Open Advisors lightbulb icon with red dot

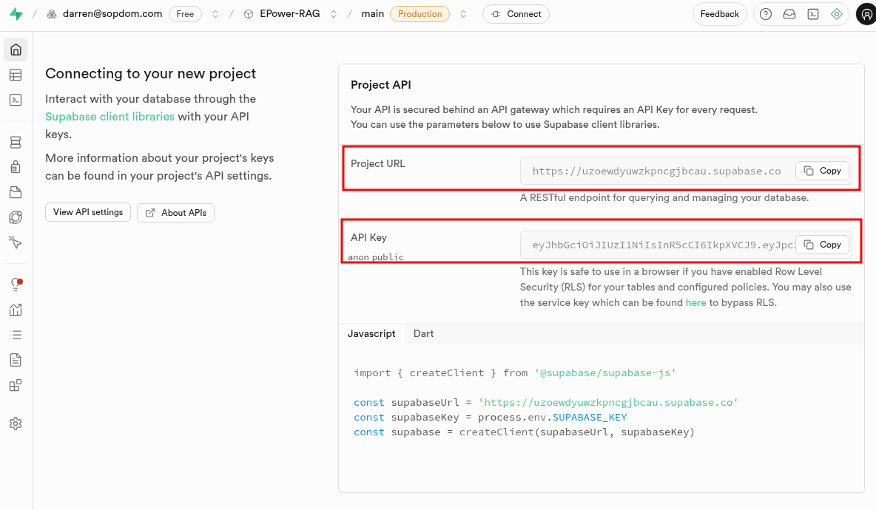click(x=16, y=284)
